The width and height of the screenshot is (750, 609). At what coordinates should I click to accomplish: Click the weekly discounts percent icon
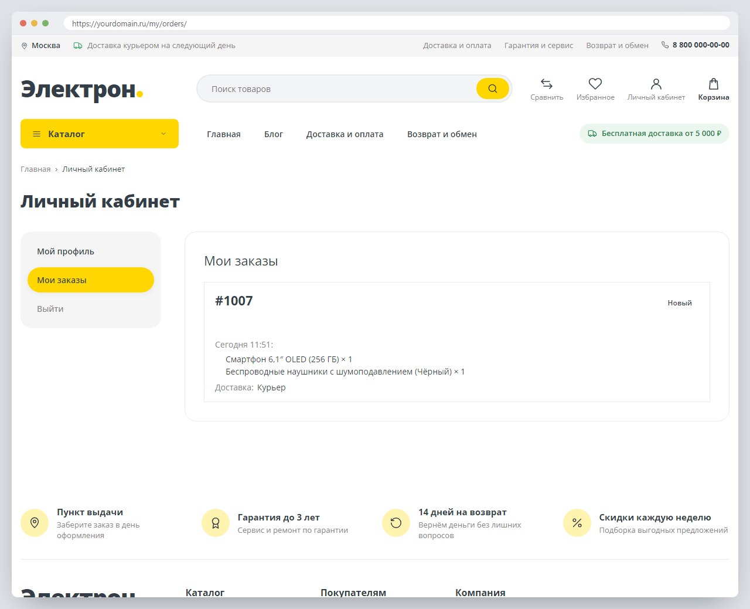coord(577,523)
